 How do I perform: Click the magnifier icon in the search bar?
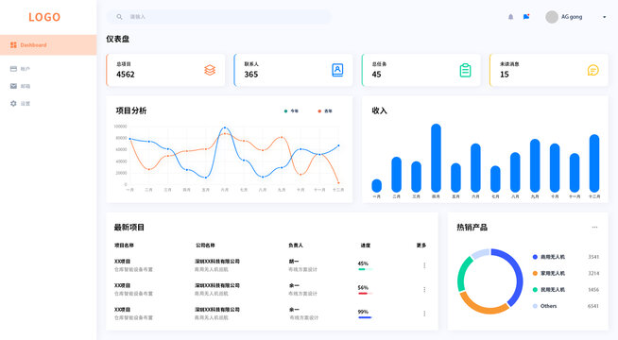pyautogui.click(x=119, y=17)
